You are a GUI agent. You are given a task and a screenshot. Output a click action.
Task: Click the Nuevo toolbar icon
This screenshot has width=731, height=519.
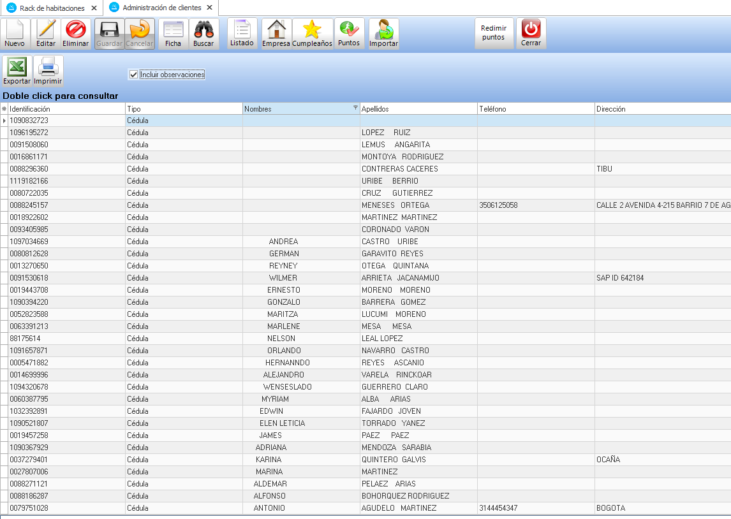(15, 34)
